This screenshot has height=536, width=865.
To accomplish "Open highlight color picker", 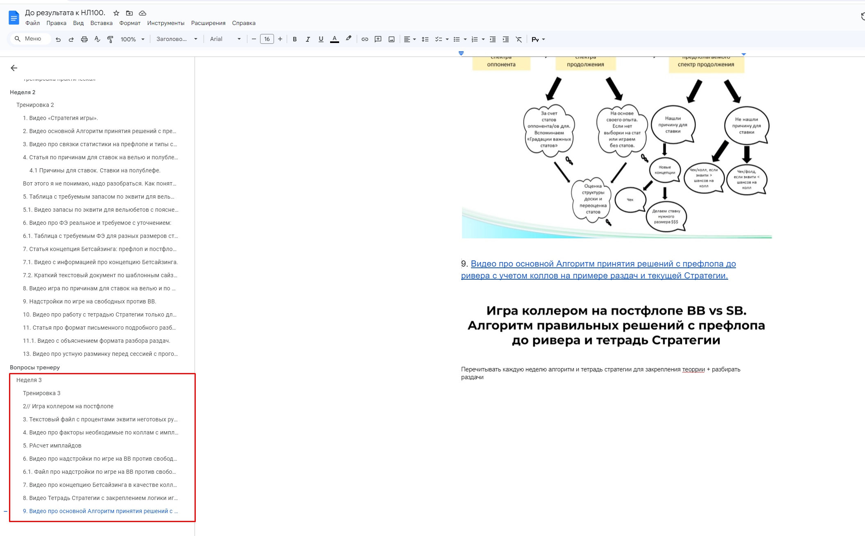I will pos(349,39).
